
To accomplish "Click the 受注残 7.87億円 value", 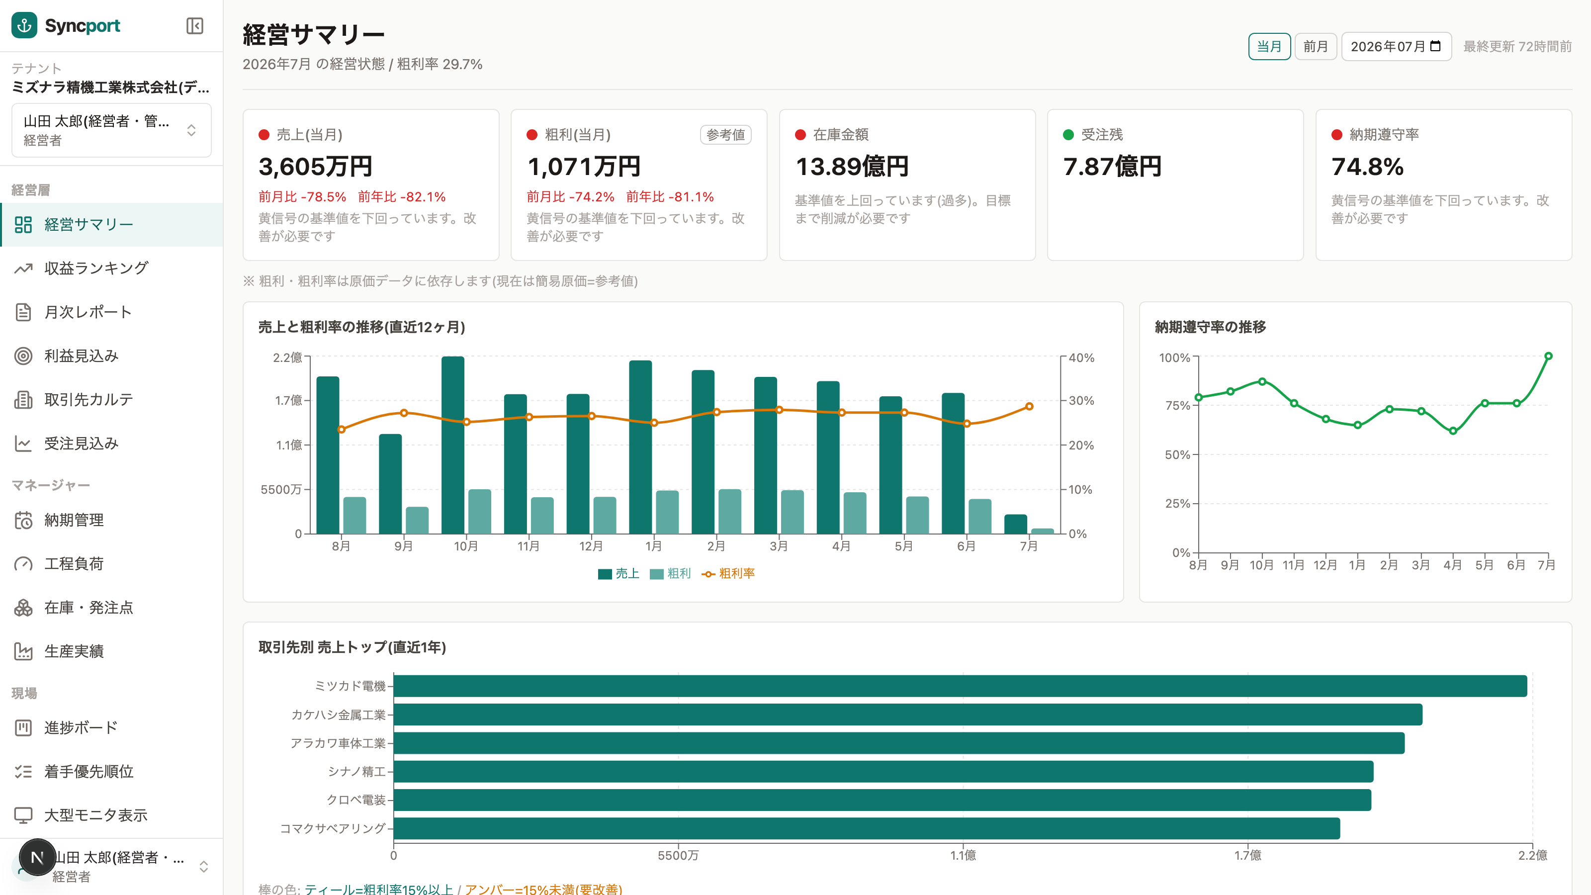I will click(1112, 167).
